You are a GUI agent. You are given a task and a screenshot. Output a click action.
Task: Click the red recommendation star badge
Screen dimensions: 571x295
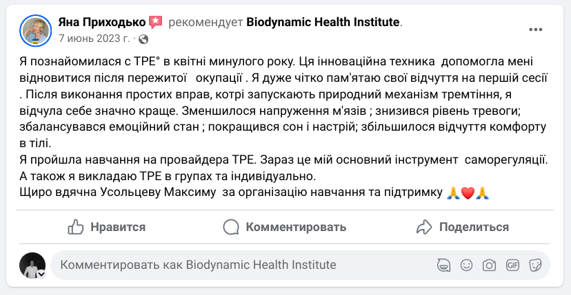tap(155, 23)
